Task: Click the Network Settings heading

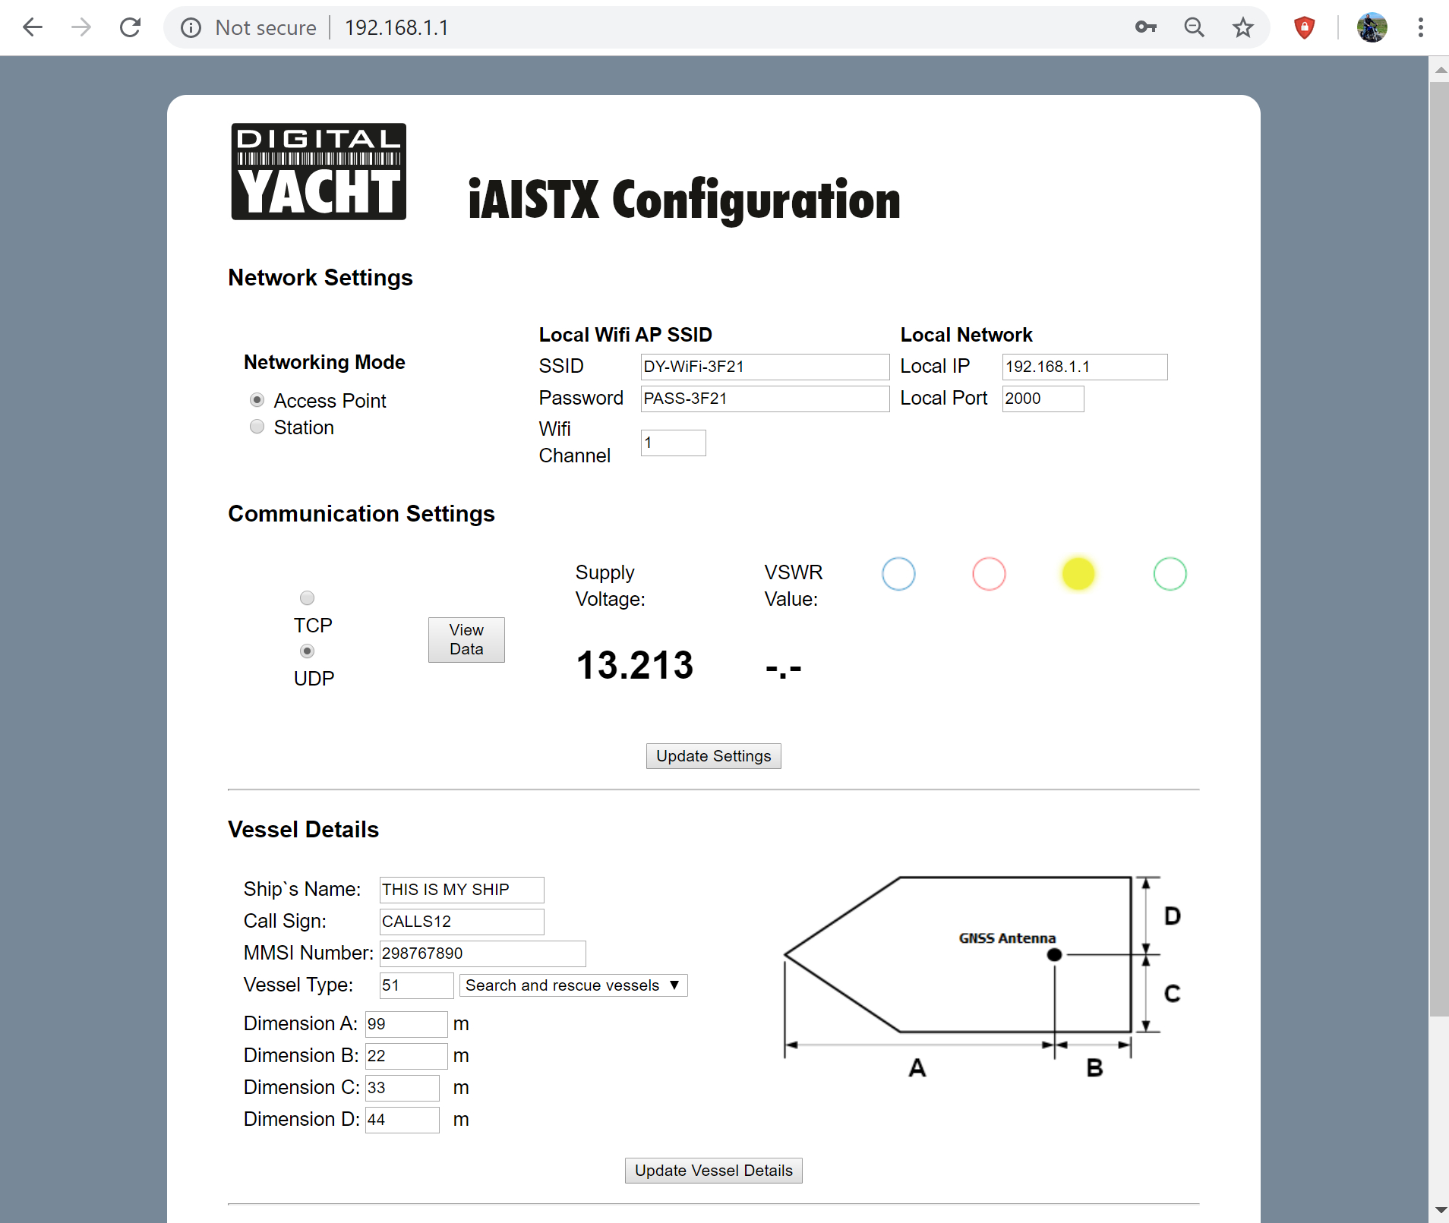Action: click(x=320, y=278)
